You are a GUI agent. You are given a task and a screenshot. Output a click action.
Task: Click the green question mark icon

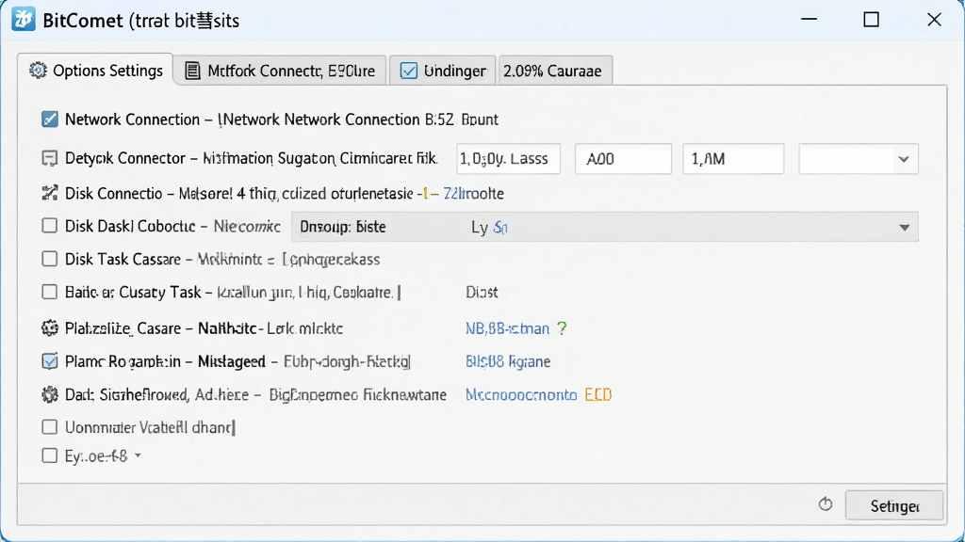562,328
